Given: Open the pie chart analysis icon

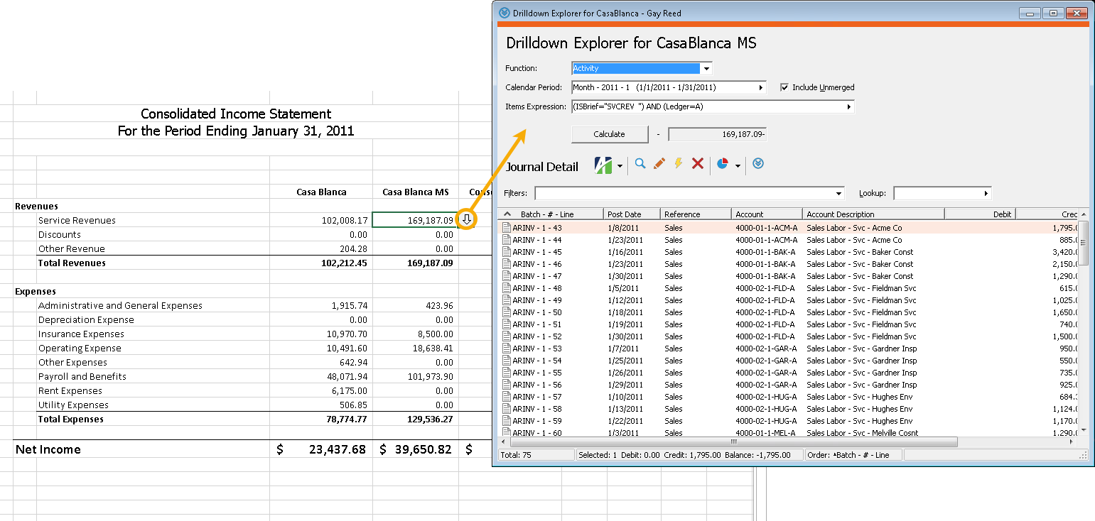Looking at the screenshot, I should tap(721, 163).
